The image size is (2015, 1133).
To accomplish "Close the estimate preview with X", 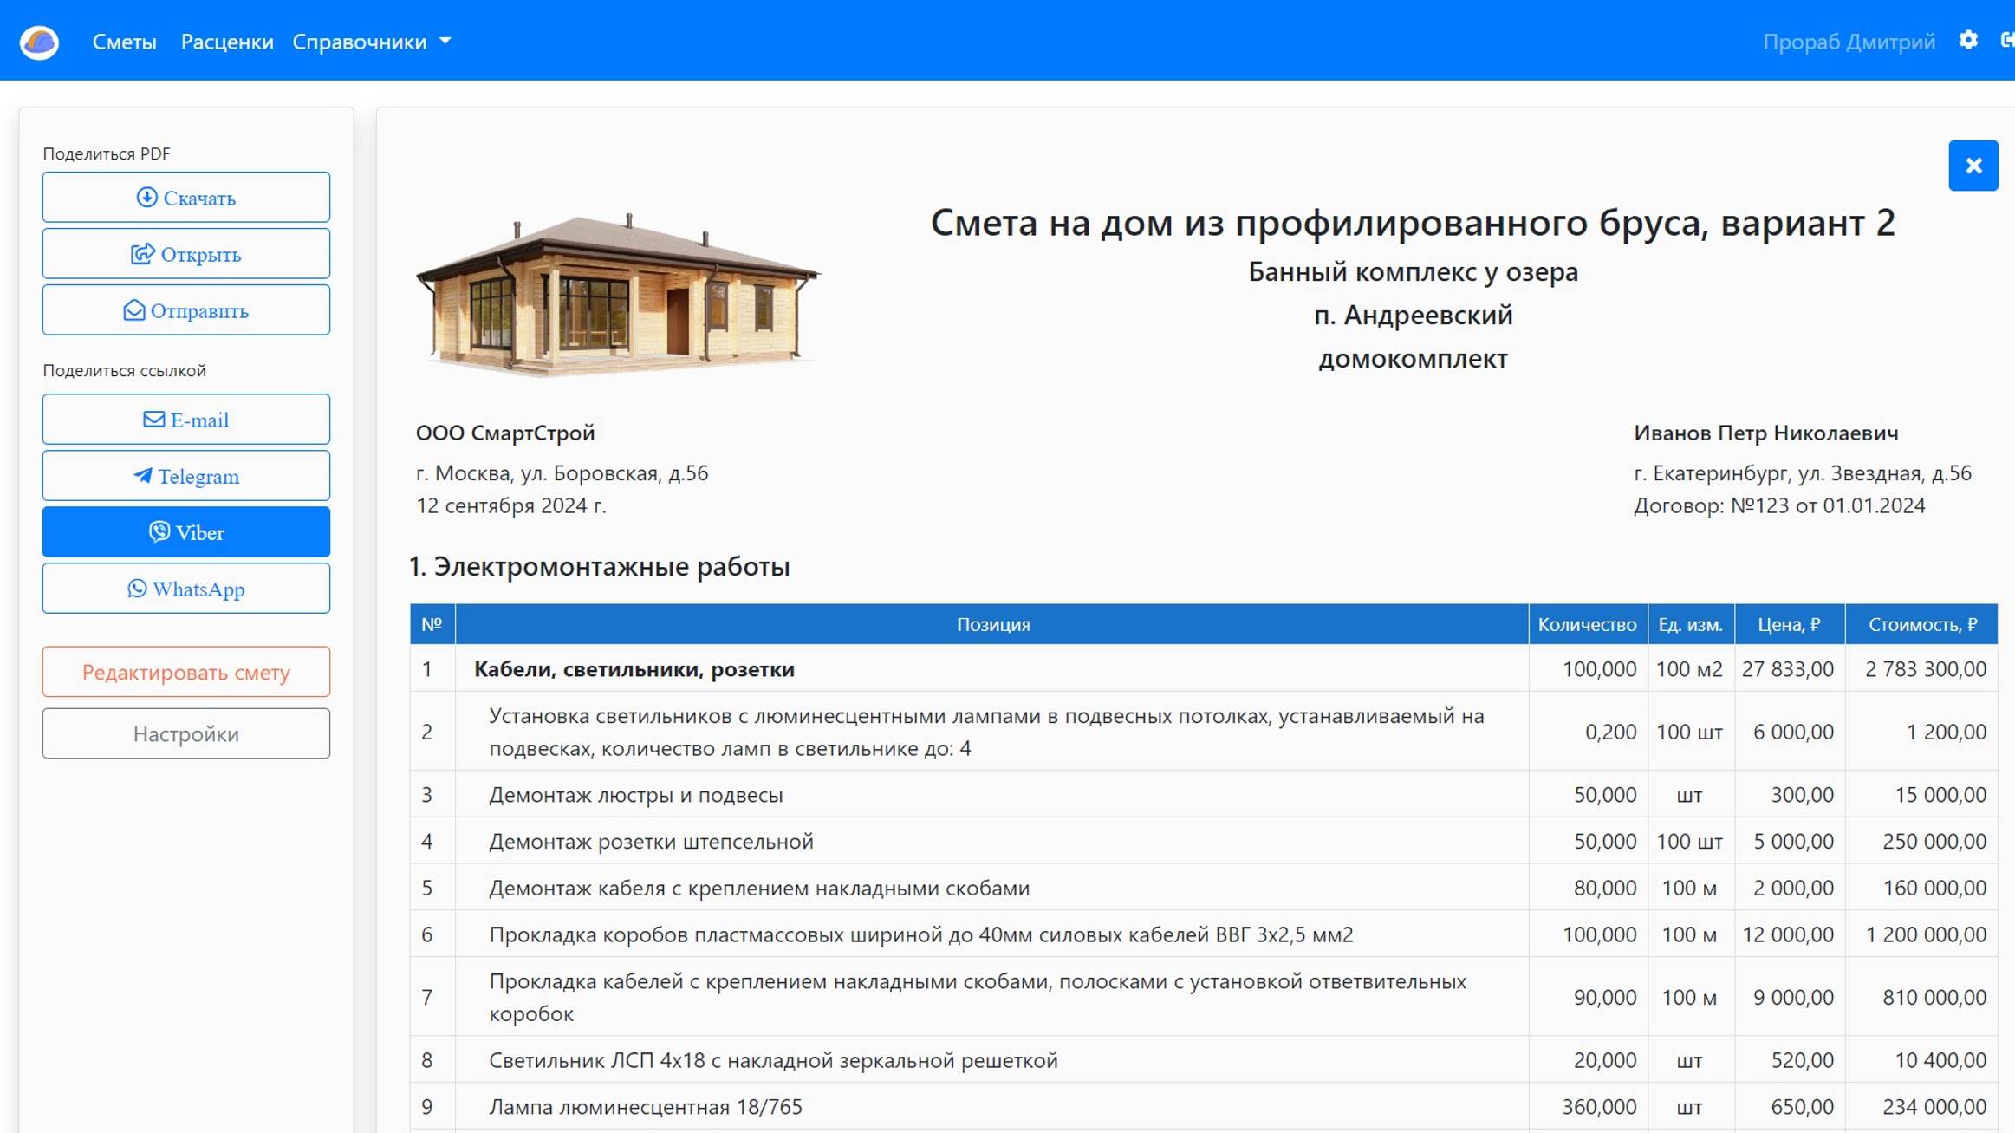I will (x=1973, y=166).
